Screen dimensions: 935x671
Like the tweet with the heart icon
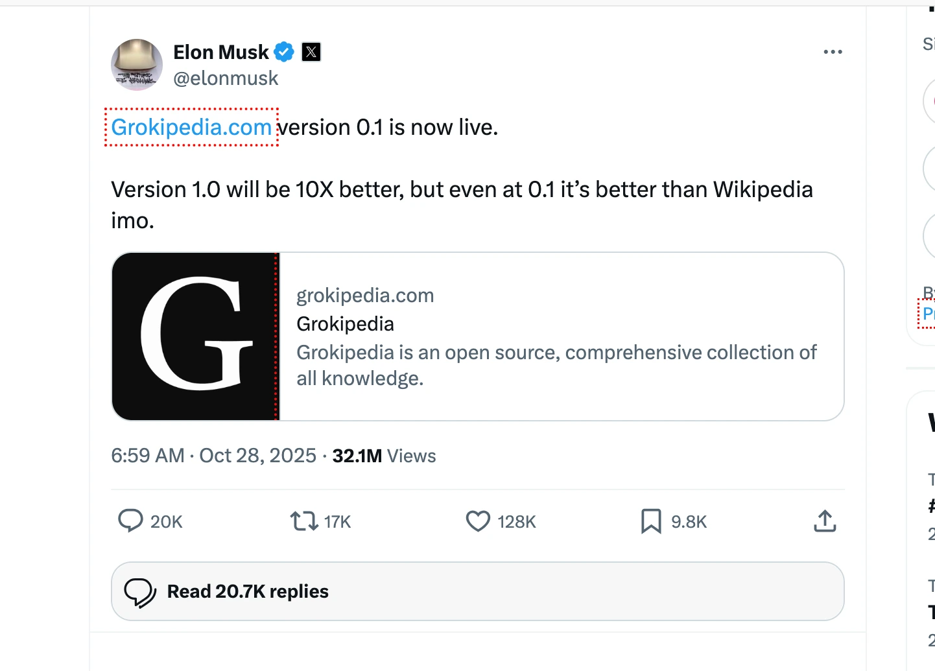click(x=477, y=521)
